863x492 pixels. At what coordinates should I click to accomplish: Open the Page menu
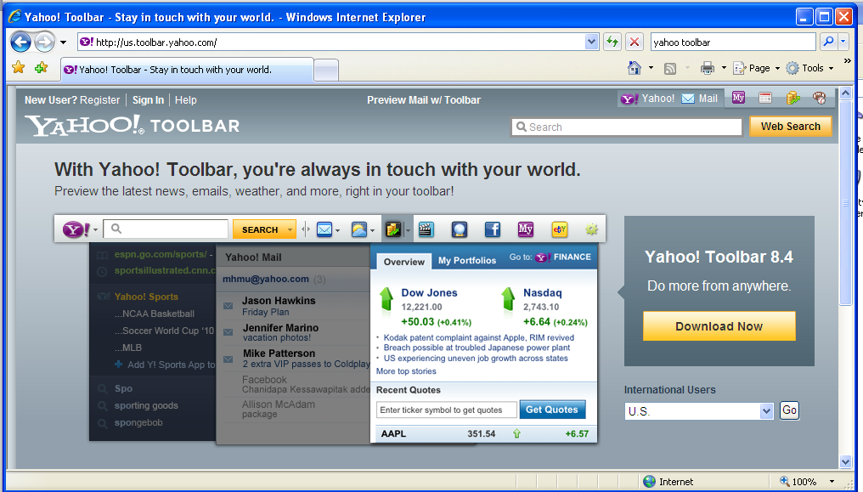[x=757, y=68]
